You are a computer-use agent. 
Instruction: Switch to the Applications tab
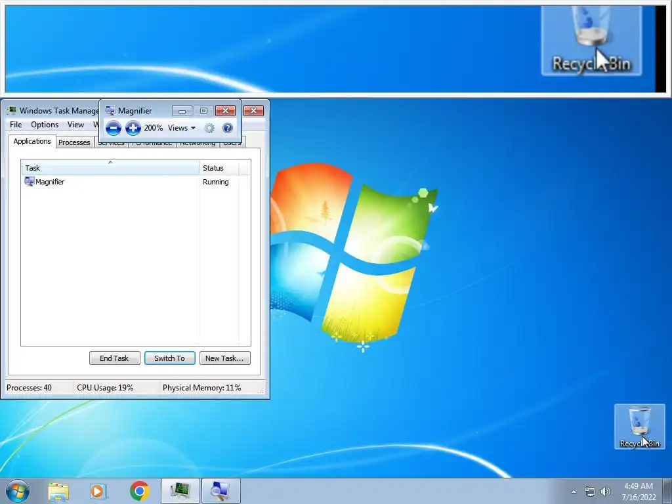[x=32, y=142]
